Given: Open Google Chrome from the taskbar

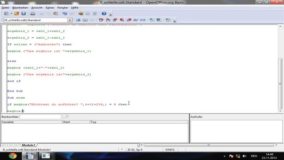Looking at the screenshot, I should pos(13,156).
